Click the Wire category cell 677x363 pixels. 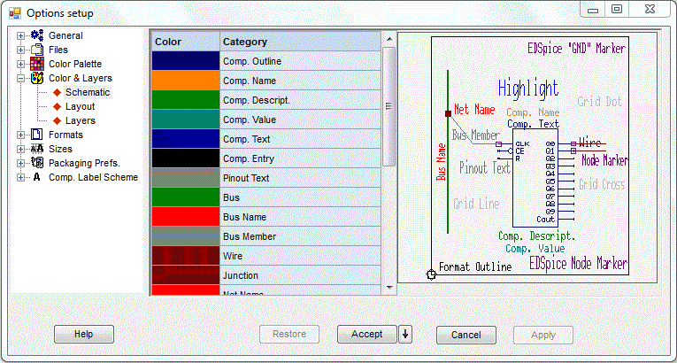click(x=301, y=255)
